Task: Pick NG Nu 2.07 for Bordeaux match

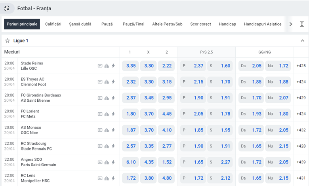Action: [x=278, y=98]
